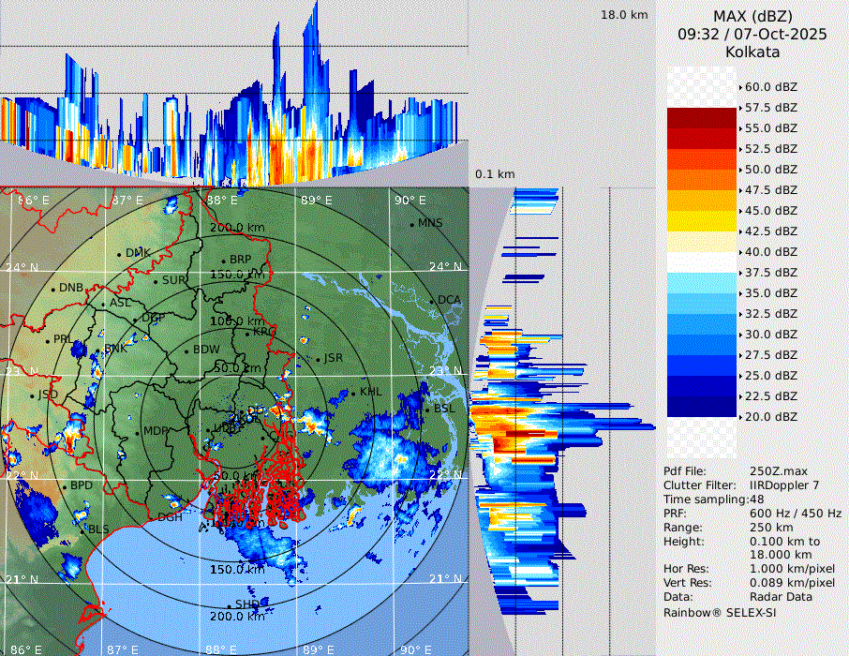Viewport: 849px width, 656px height.
Task: Select the Rainbow SELEX-SI credit text
Action: click(720, 612)
